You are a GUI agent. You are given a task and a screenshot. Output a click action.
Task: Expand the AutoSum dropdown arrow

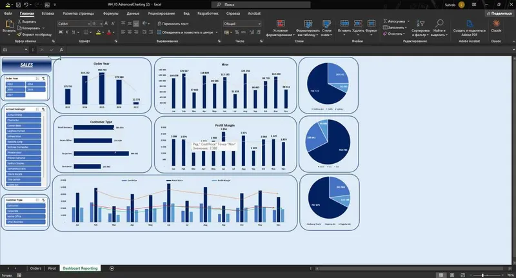[408, 21]
